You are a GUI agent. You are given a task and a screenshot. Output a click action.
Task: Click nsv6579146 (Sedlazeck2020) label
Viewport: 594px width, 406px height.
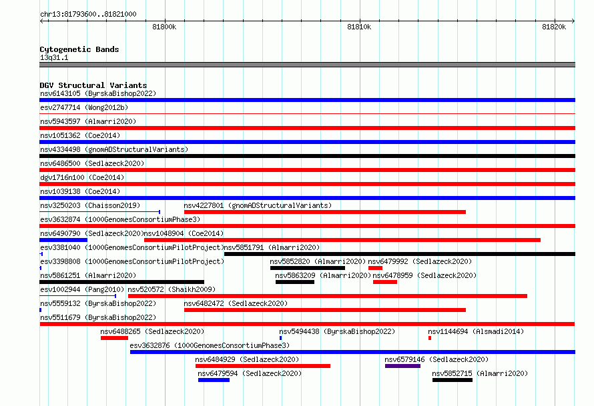436,359
